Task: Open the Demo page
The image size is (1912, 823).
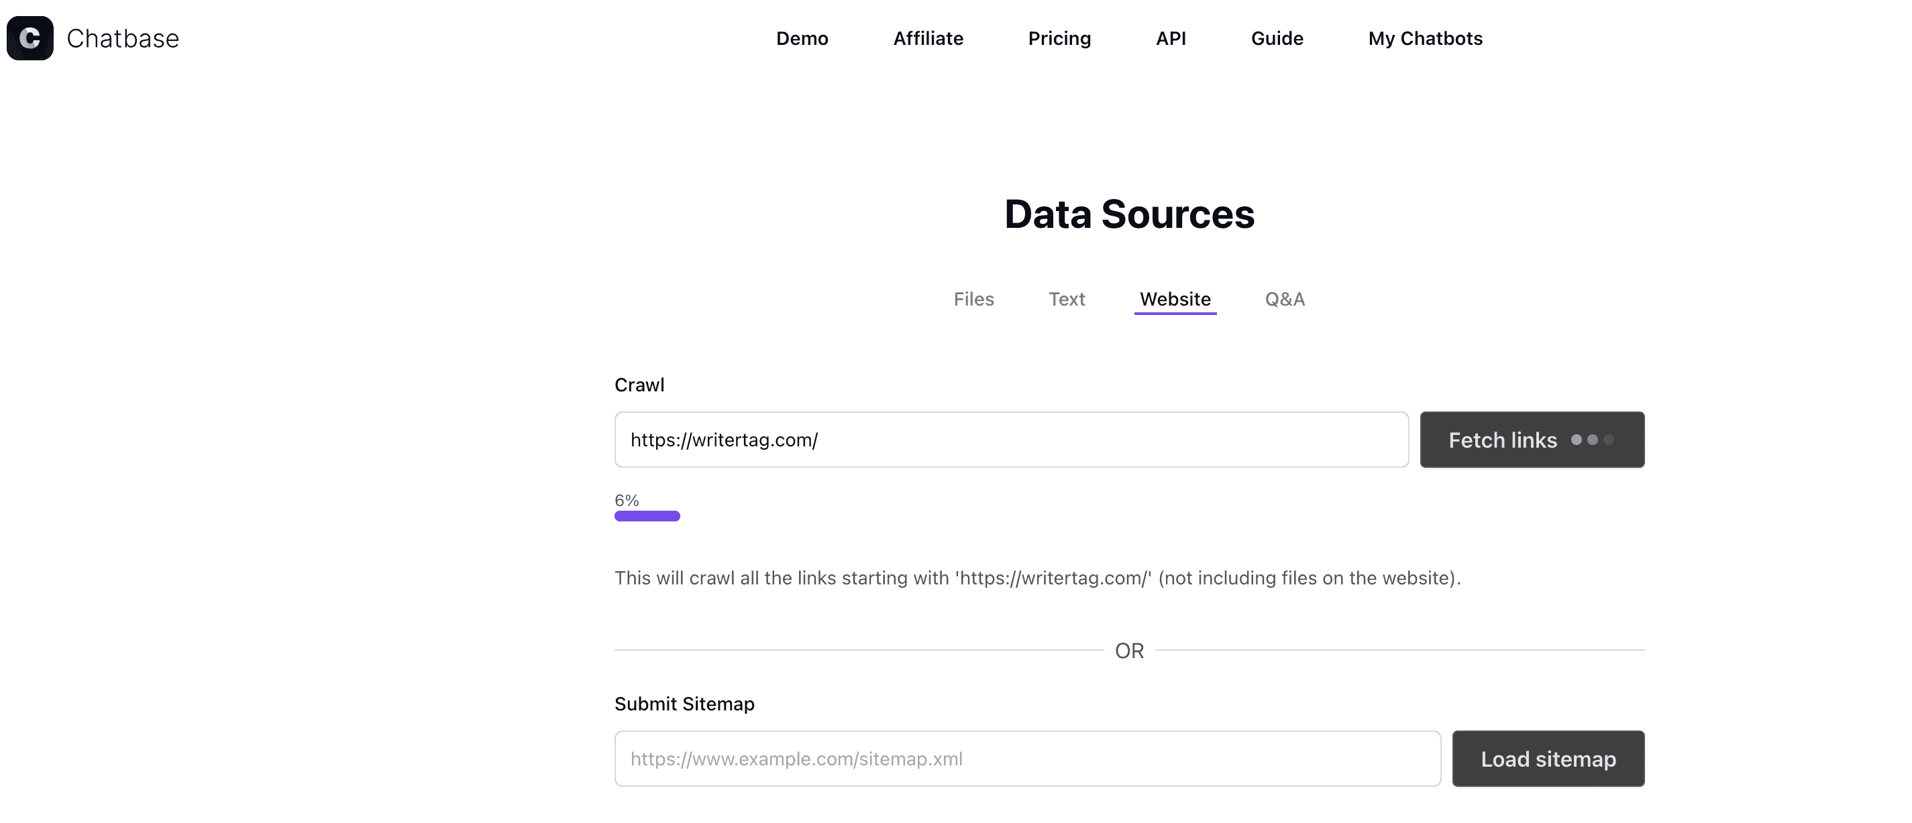Action: pyautogui.click(x=802, y=39)
